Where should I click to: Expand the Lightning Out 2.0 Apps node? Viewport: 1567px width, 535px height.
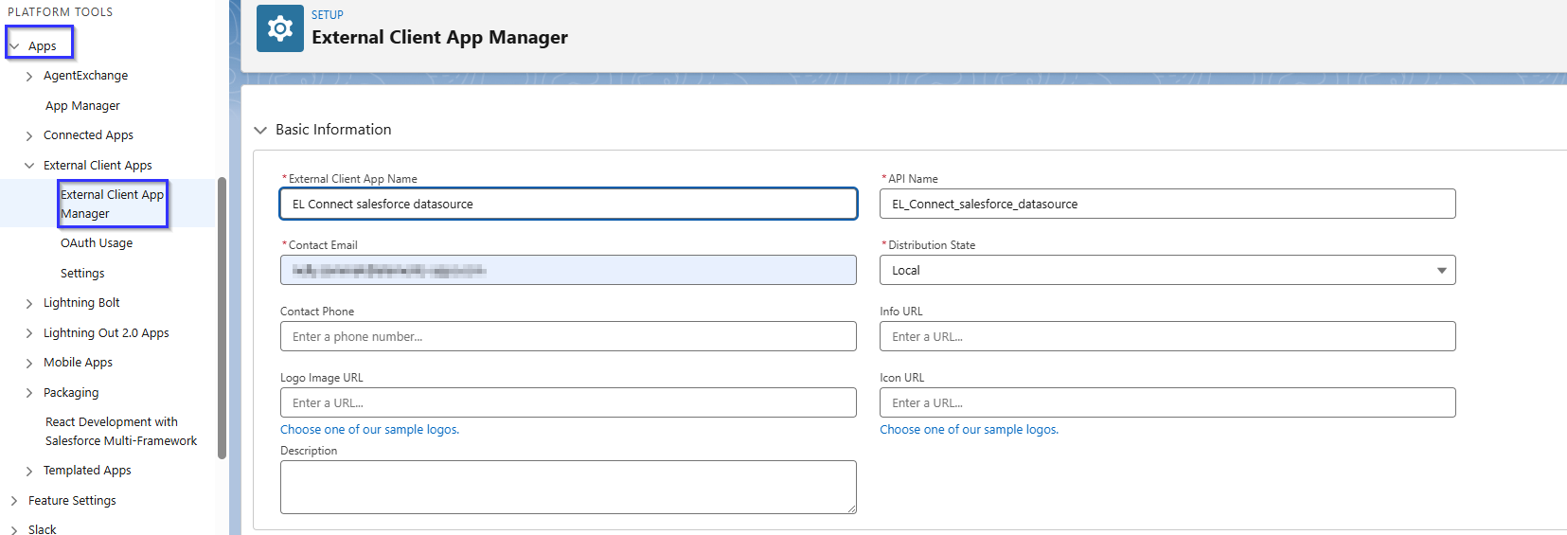click(x=29, y=333)
